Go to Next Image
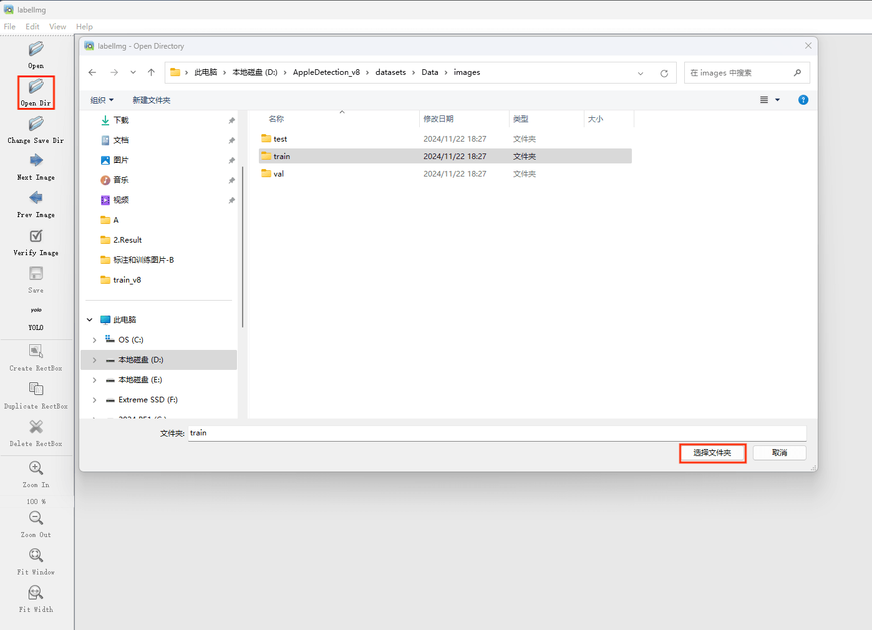The height and width of the screenshot is (630, 872). click(36, 161)
